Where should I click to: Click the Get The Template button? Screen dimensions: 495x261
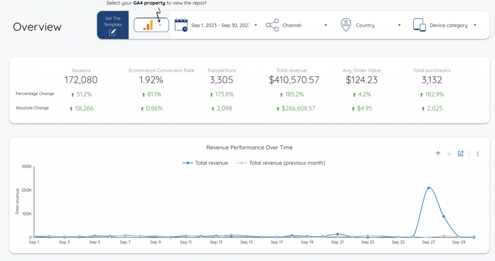(113, 25)
